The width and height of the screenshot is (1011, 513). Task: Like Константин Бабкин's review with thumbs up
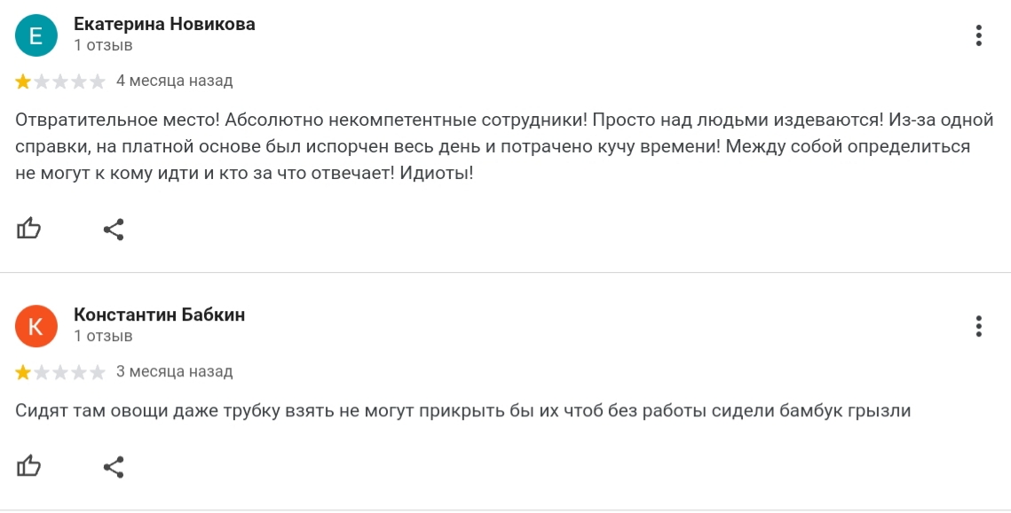(28, 467)
